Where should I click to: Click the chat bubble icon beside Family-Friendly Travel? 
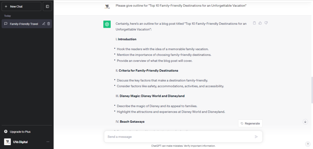point(6,24)
